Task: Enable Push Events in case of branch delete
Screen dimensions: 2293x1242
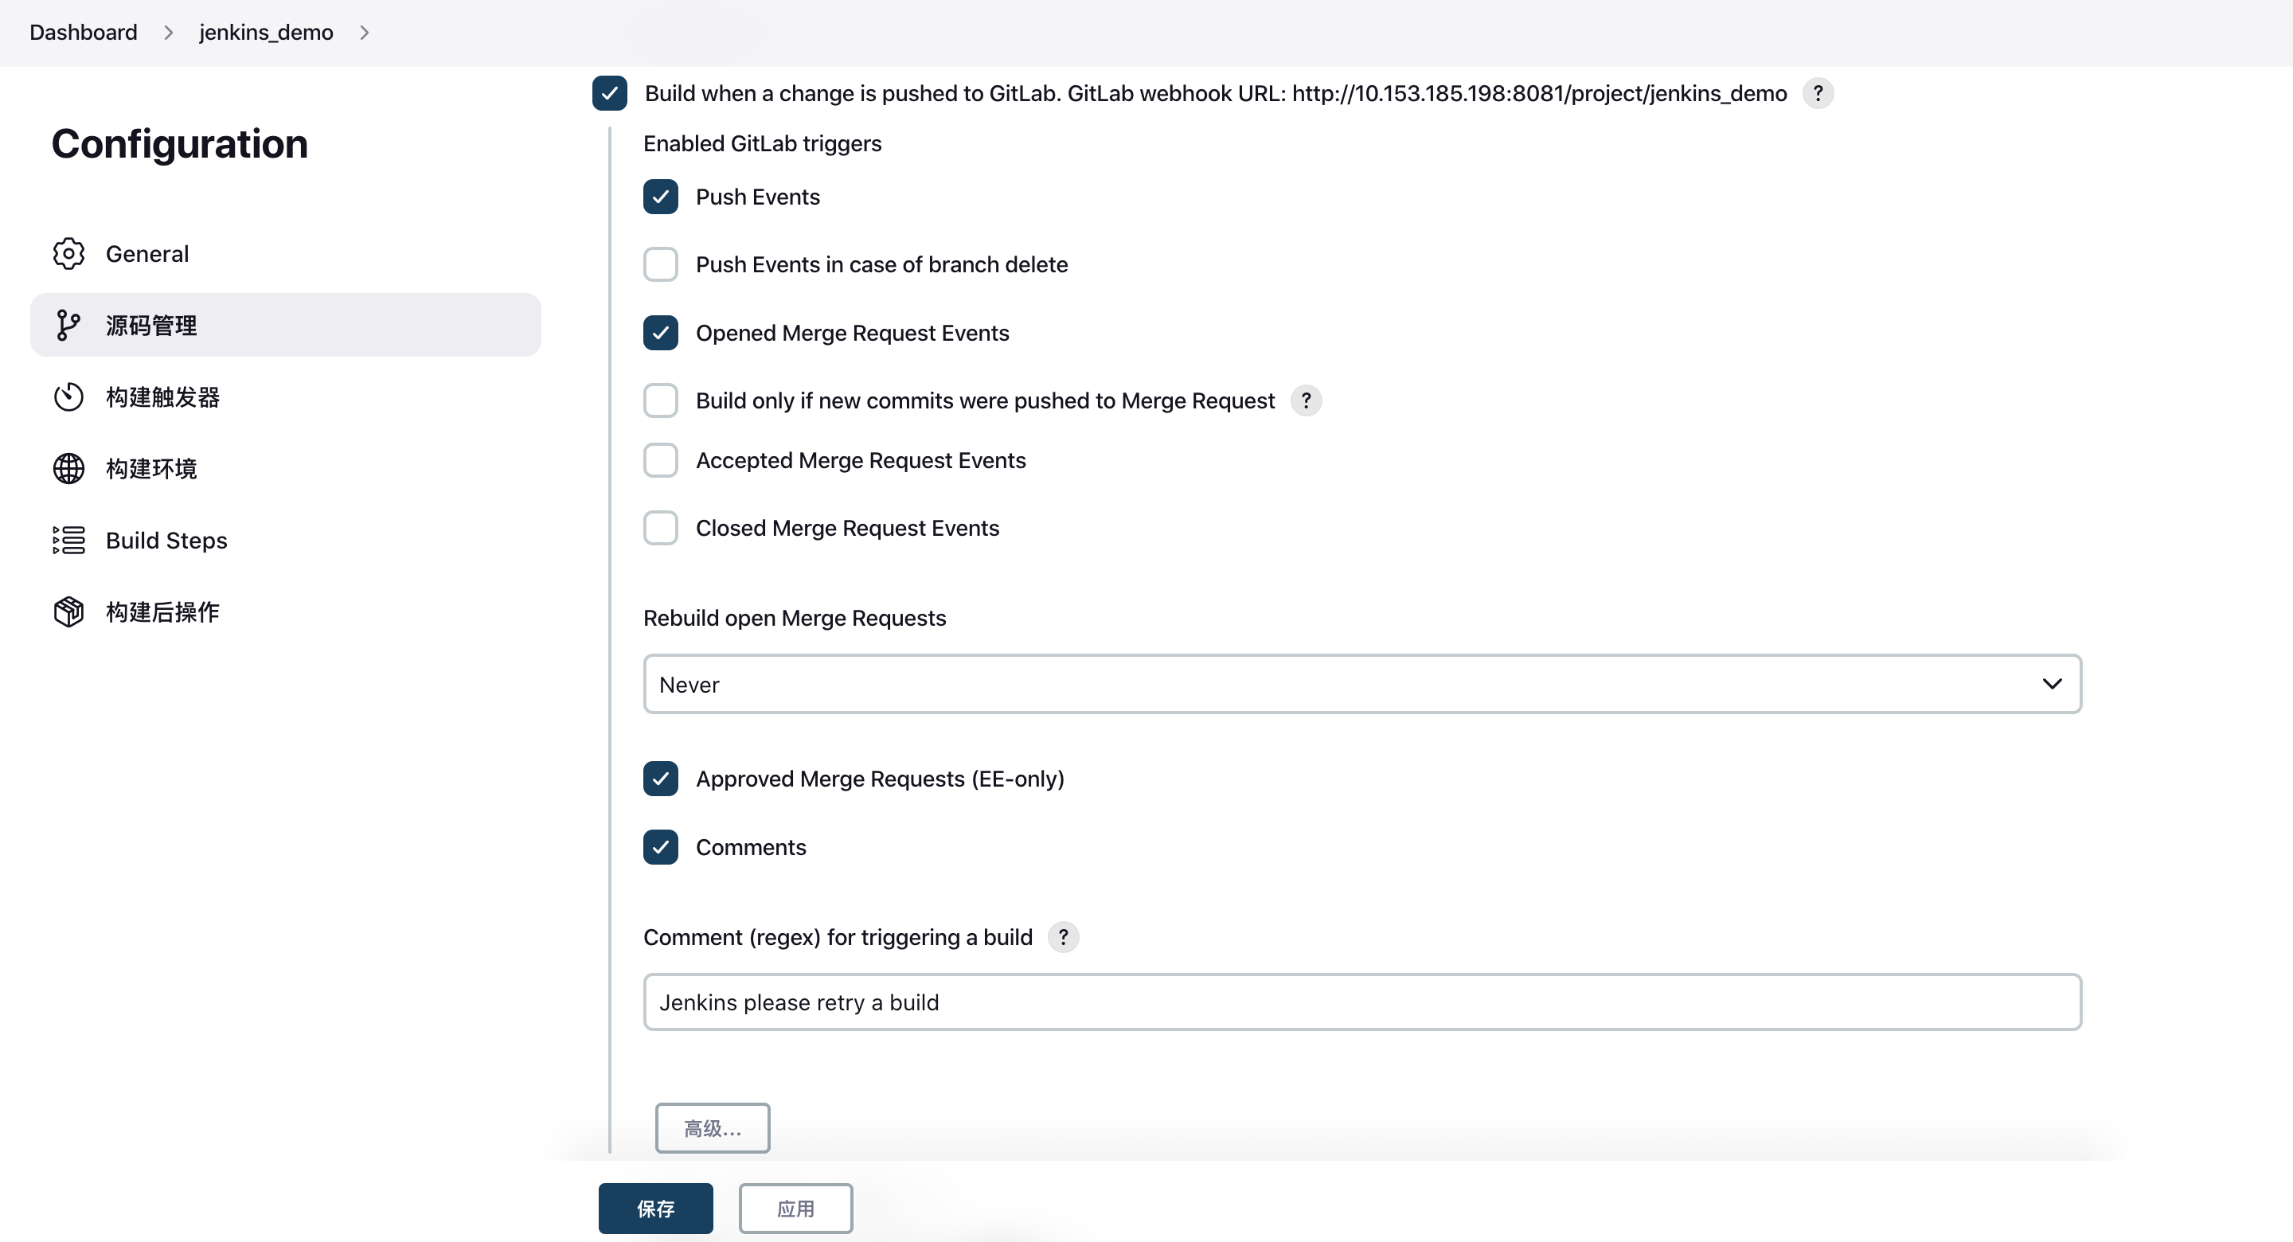Action: coord(661,264)
